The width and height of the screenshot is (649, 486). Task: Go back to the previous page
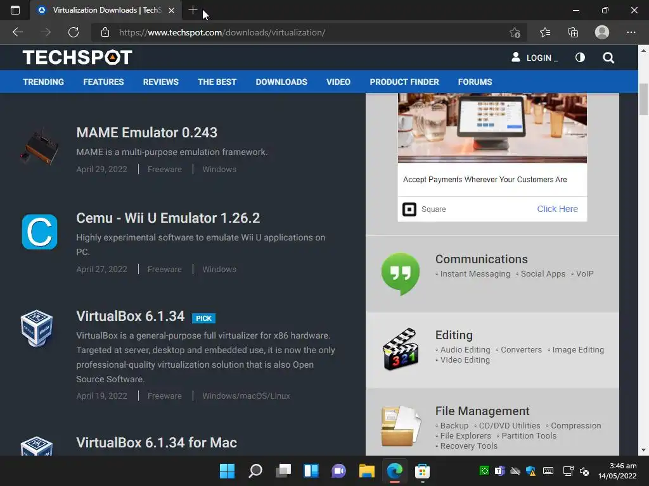(x=18, y=32)
